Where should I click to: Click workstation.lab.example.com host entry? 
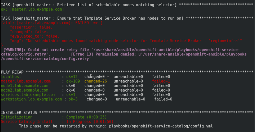[31, 99]
